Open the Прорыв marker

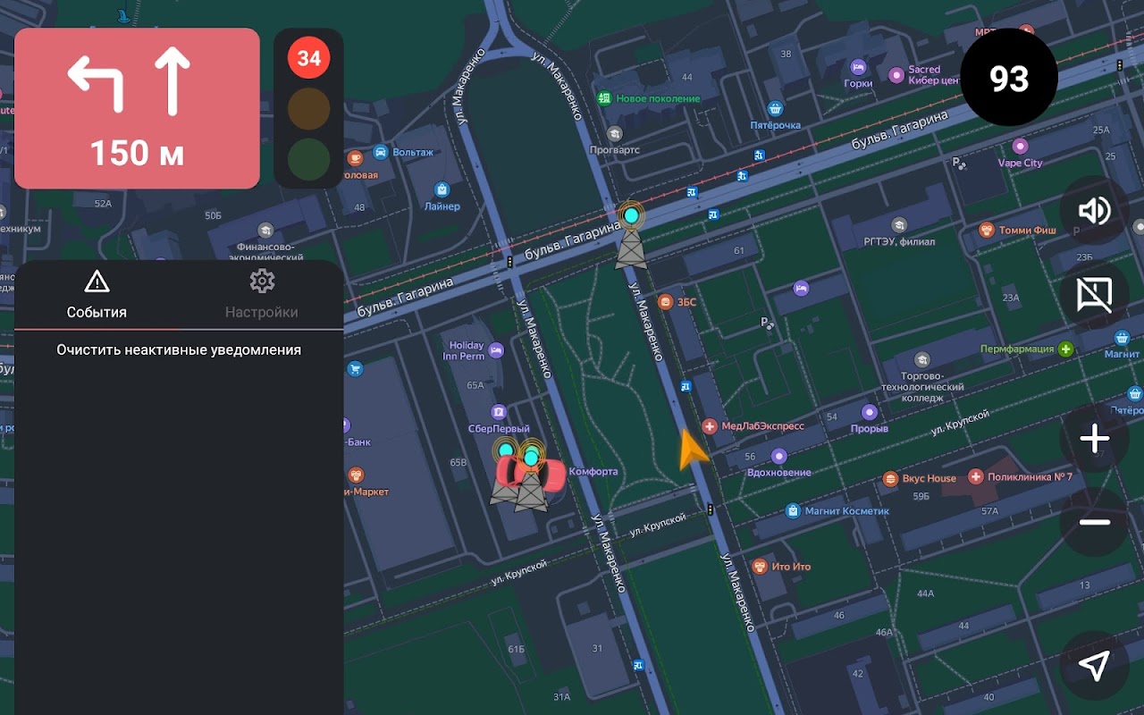(870, 412)
